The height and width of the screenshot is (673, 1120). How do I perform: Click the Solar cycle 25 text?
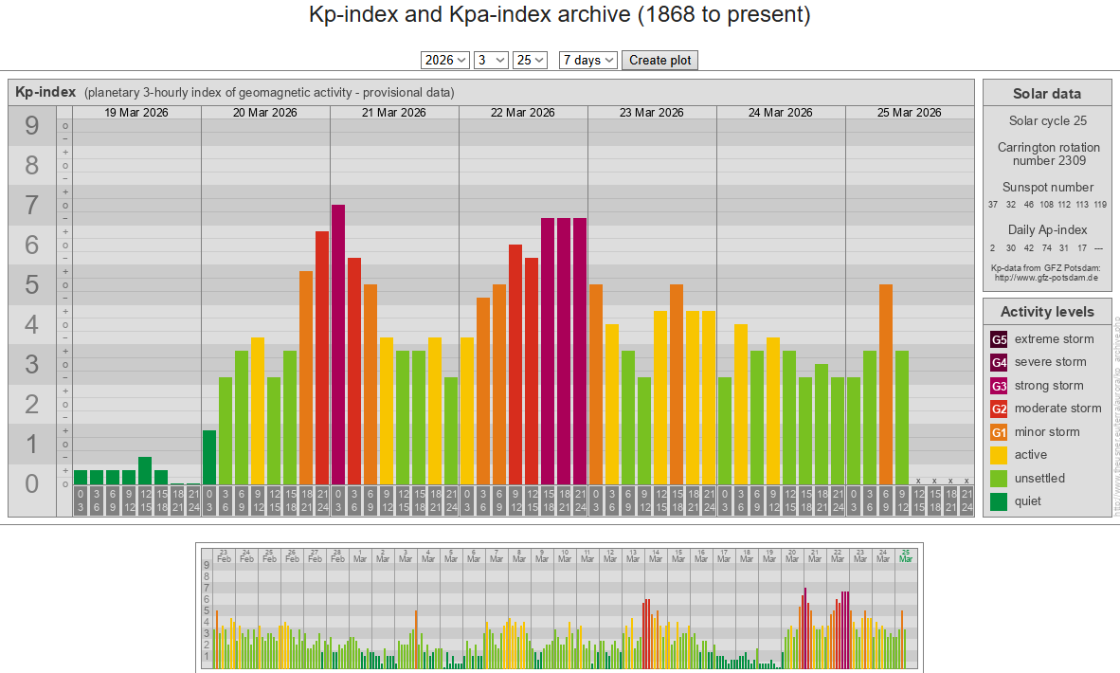click(1048, 120)
